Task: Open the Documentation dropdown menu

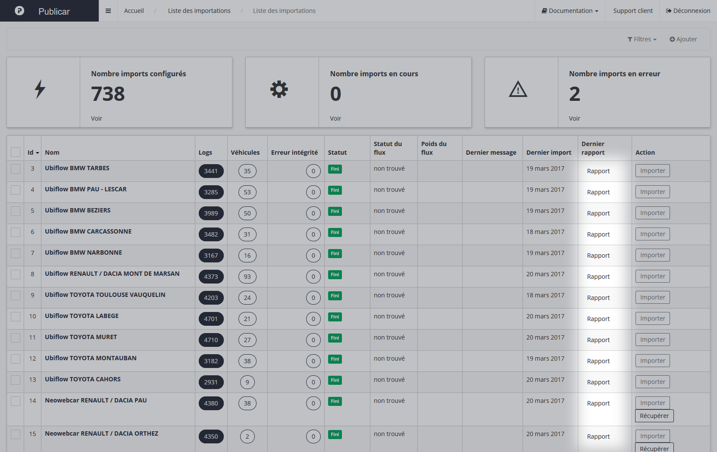Action: [570, 11]
